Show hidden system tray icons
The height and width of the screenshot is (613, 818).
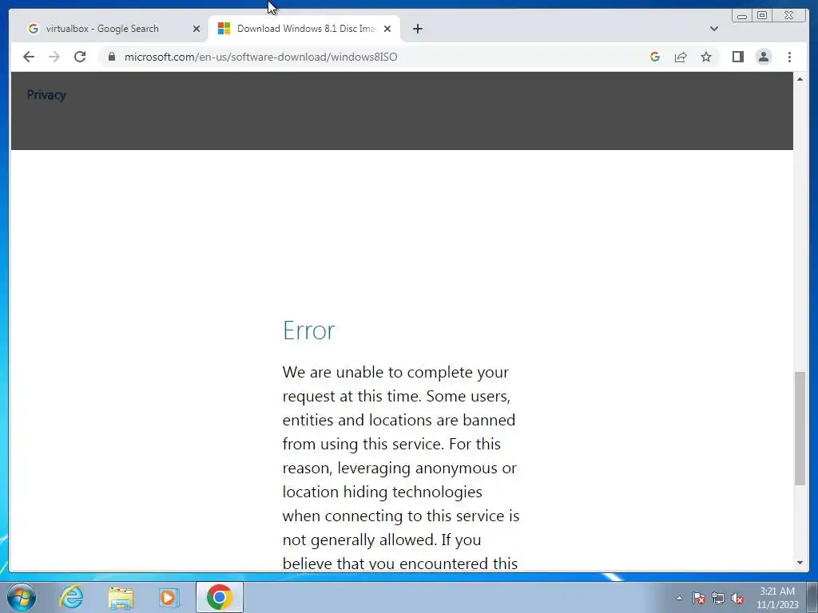coord(679,598)
